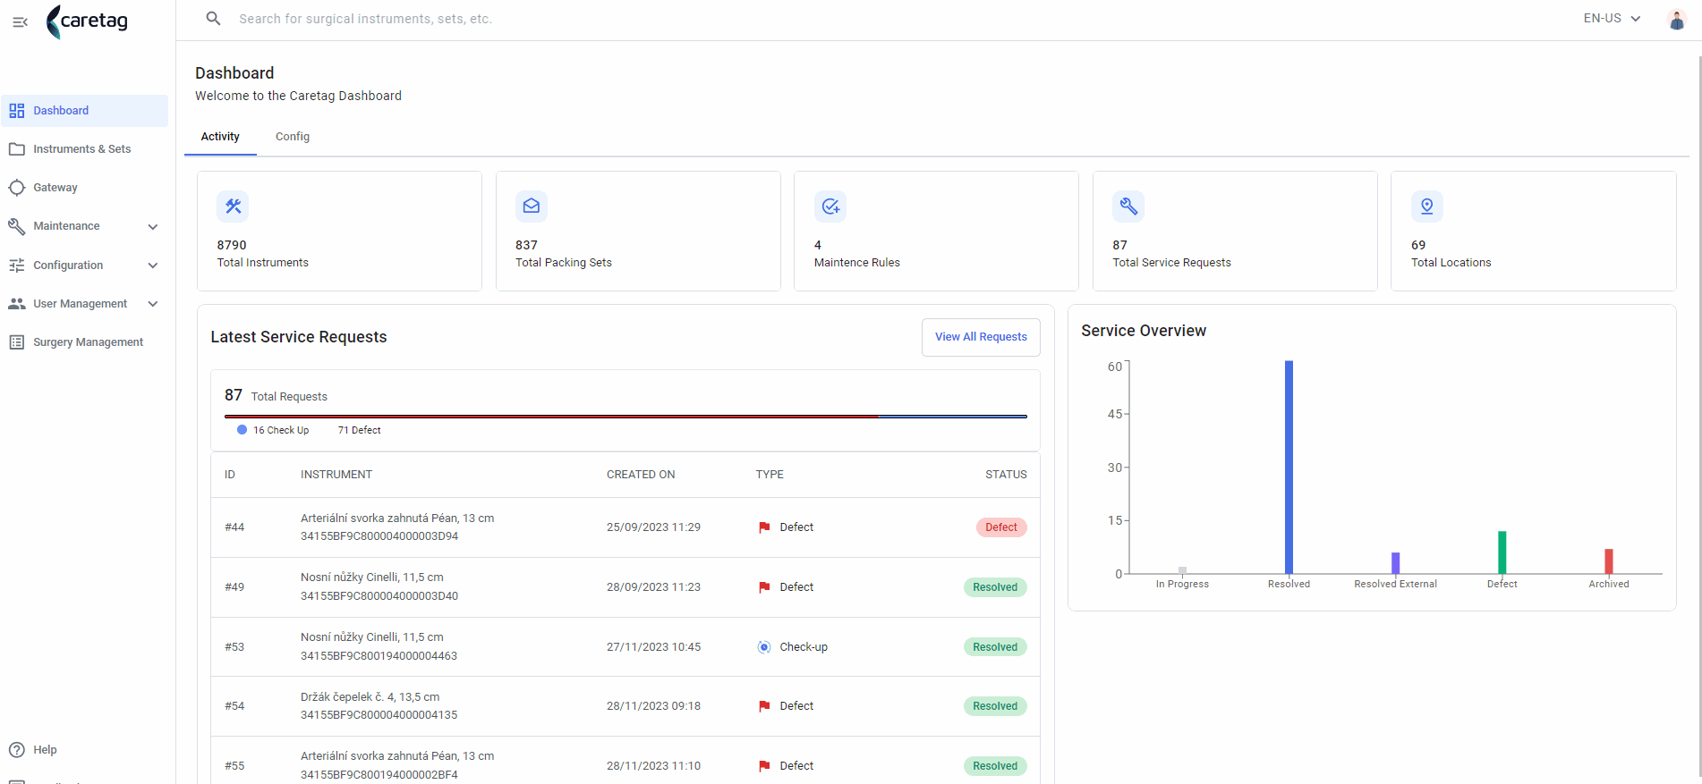Screen dimensions: 1702x784
Task: Switch to the Config tab
Action: point(293,137)
